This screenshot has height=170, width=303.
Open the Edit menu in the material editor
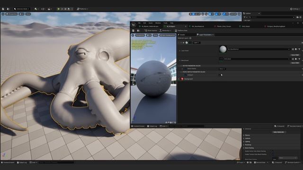point(144,23)
